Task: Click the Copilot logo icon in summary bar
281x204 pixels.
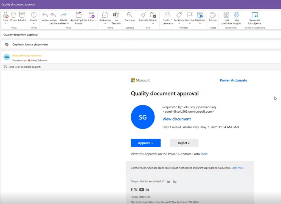Action: tap(7, 45)
